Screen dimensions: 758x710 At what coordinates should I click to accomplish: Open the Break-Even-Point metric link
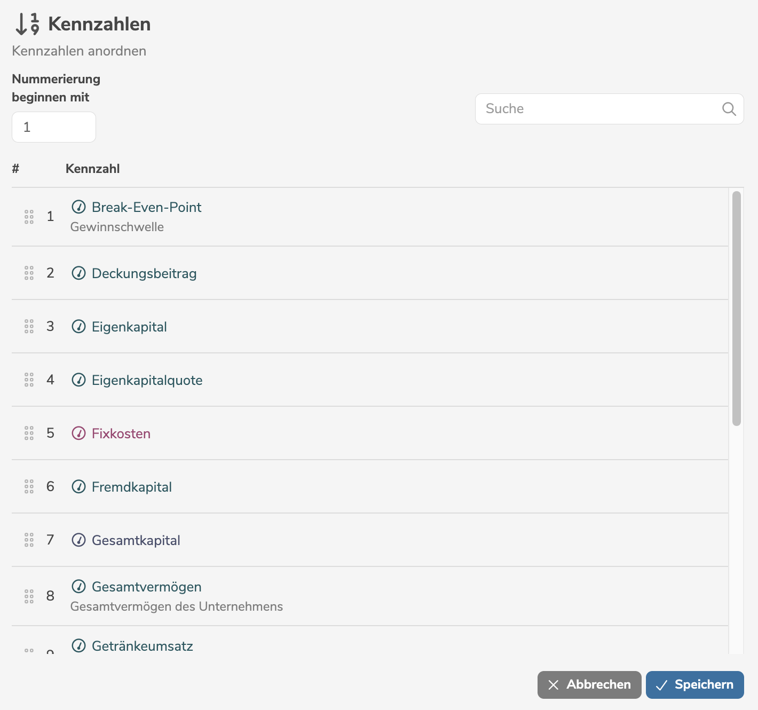146,207
